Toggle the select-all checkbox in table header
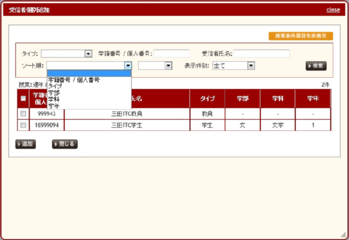Image resolution: width=349 pixels, height=240 pixels. point(23,99)
